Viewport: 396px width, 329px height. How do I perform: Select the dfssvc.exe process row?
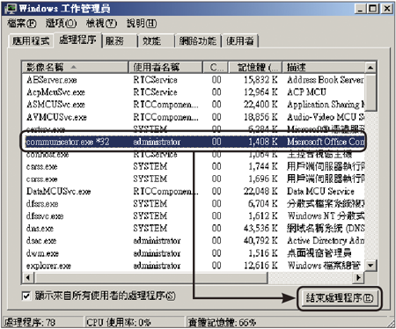coord(194,216)
